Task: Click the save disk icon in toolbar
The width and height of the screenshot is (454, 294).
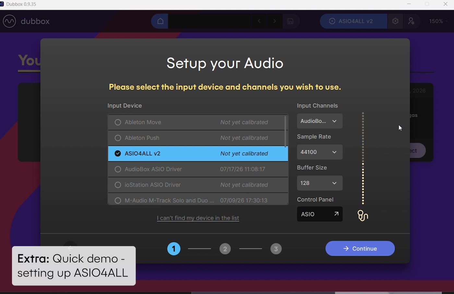Action: pos(291,21)
